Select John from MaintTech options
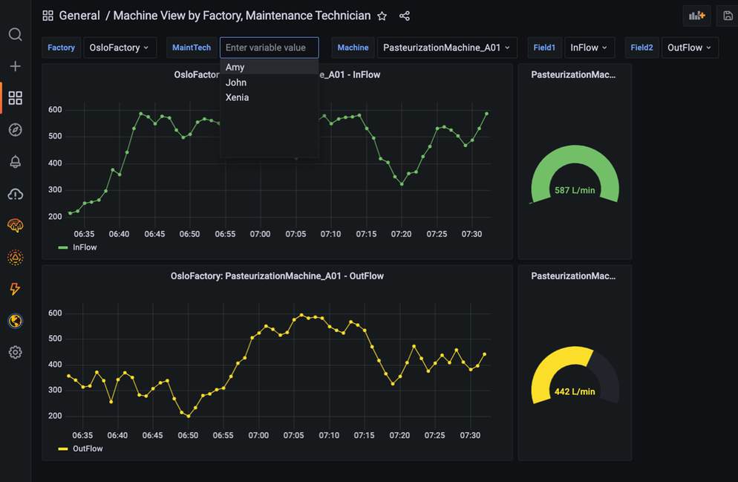The image size is (738, 482). (x=270, y=82)
